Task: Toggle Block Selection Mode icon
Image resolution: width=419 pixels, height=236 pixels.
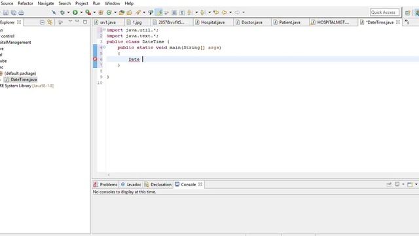Action: click(x=174, y=12)
